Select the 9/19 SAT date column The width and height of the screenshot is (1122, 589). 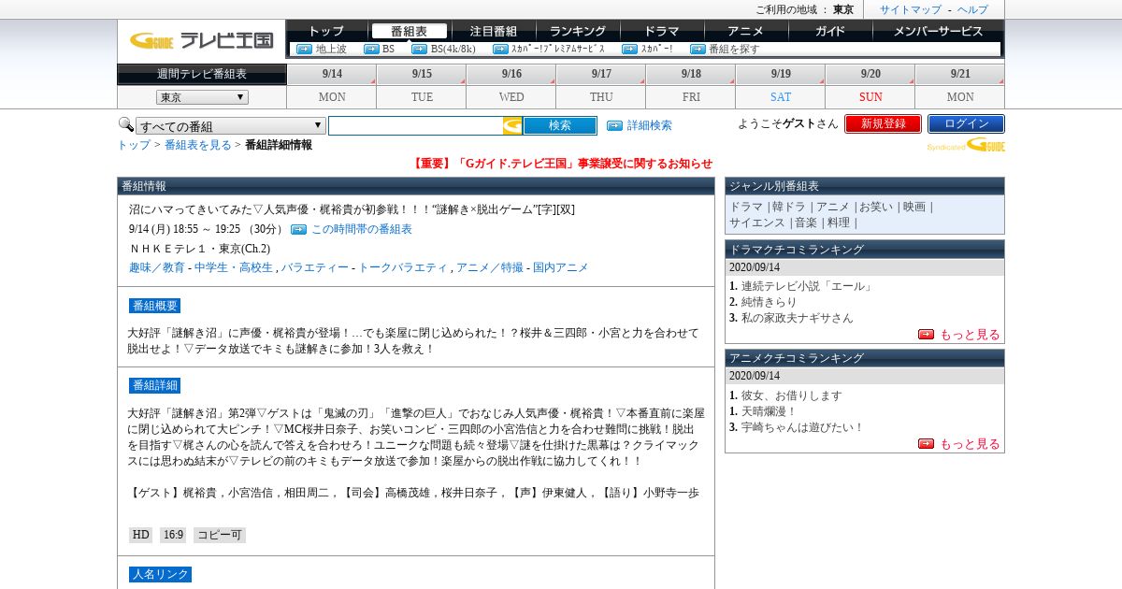(x=781, y=86)
